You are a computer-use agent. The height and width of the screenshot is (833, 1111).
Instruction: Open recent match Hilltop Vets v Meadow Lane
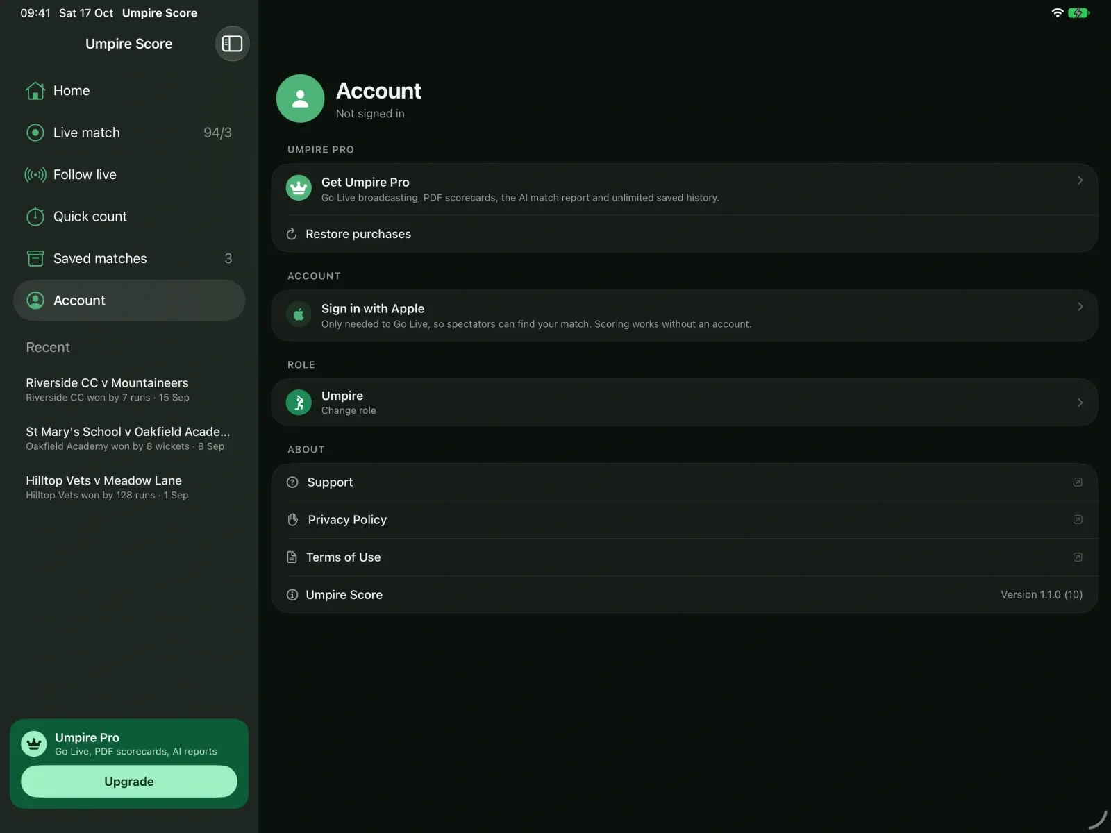tap(129, 487)
